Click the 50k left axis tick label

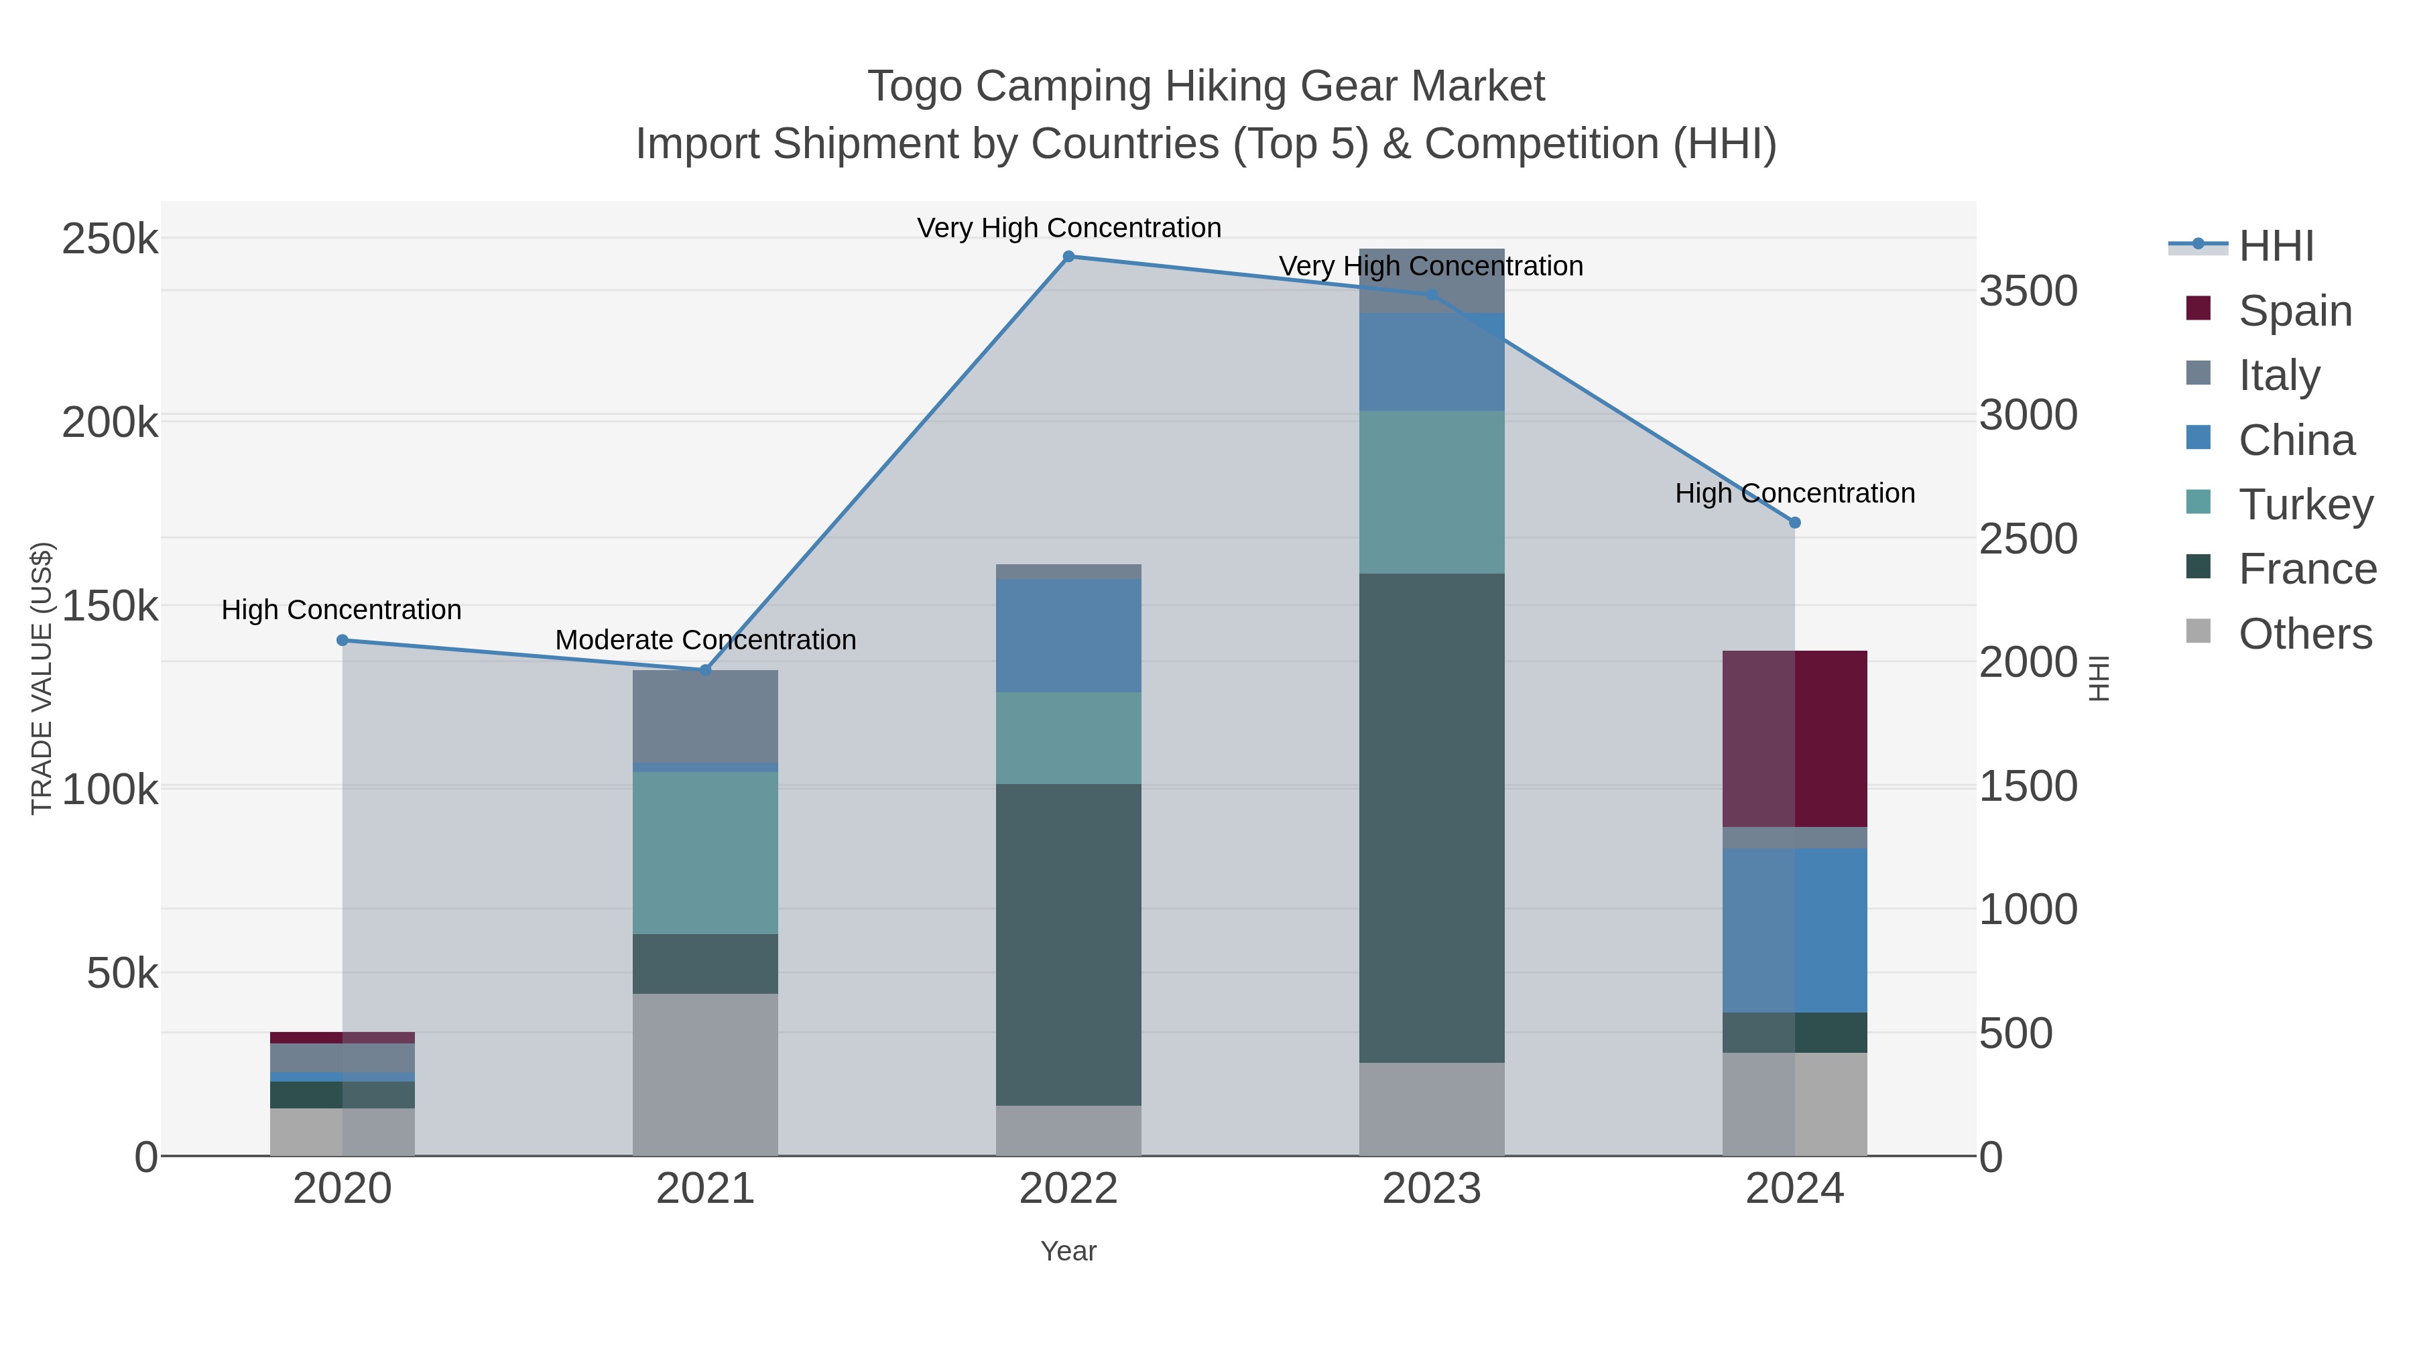click(122, 974)
